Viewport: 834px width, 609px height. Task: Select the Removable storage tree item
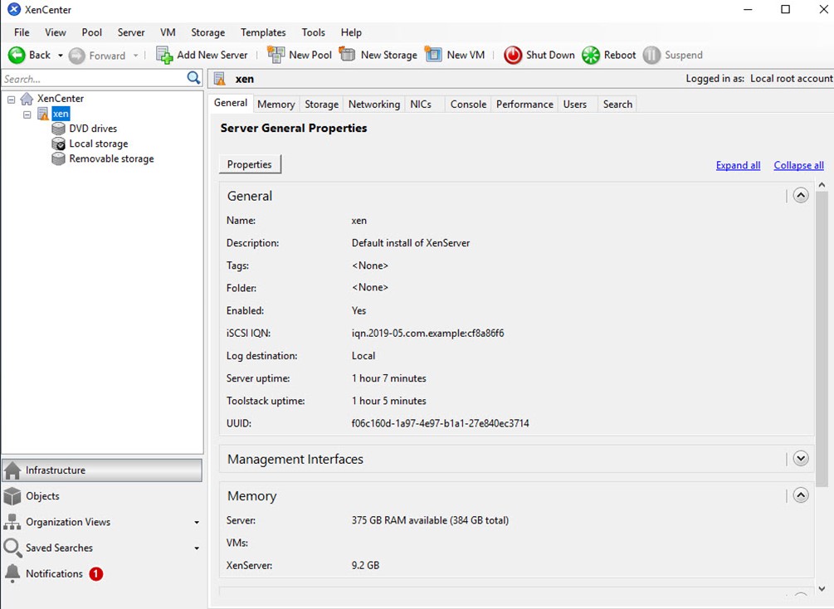coord(111,159)
